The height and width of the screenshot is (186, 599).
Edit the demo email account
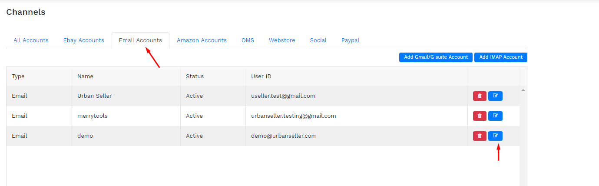click(495, 136)
